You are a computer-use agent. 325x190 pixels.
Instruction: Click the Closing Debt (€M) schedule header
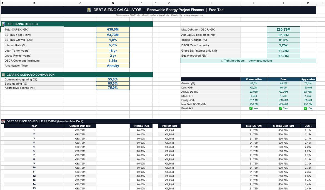(283, 126)
